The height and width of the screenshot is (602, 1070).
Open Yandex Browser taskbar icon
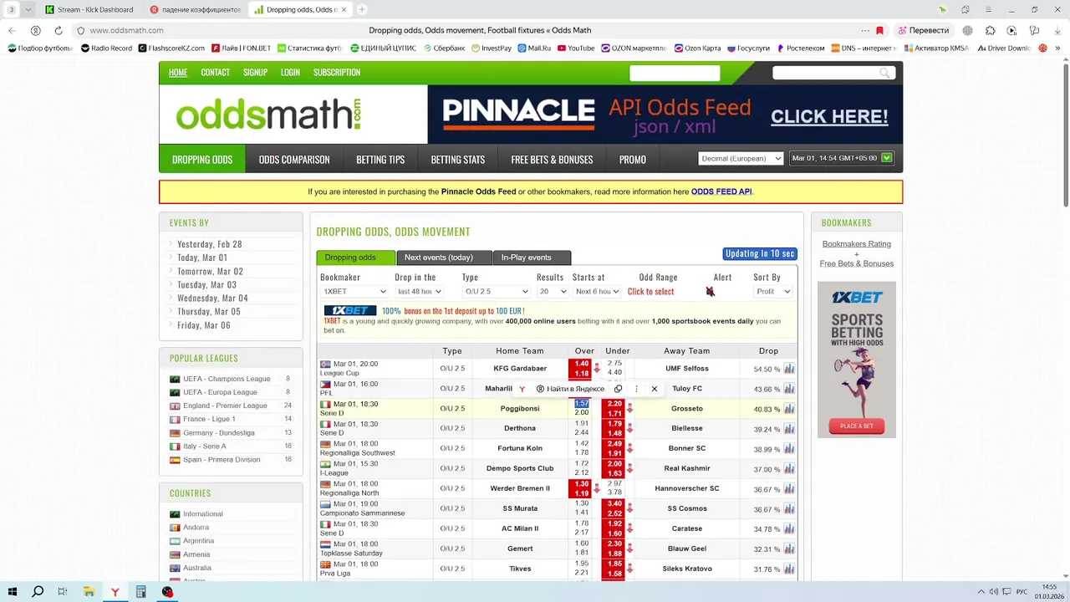tap(115, 591)
